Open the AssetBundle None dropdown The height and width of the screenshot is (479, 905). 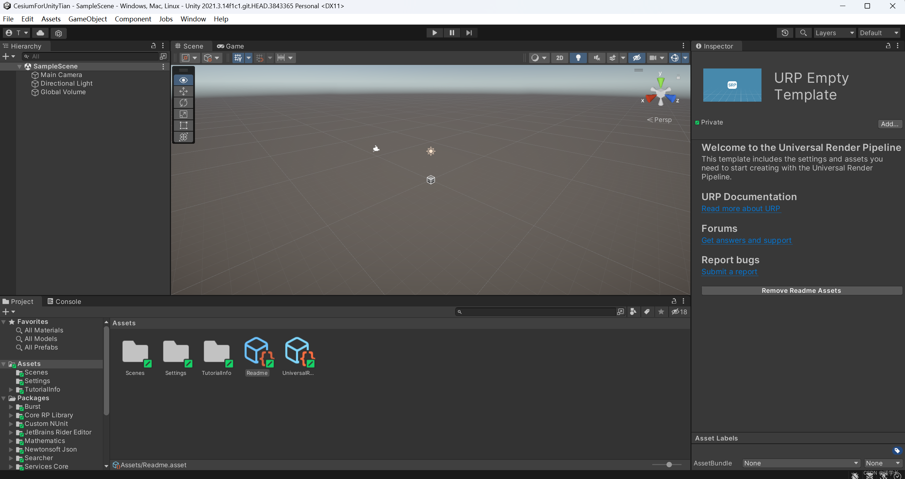[801, 463]
